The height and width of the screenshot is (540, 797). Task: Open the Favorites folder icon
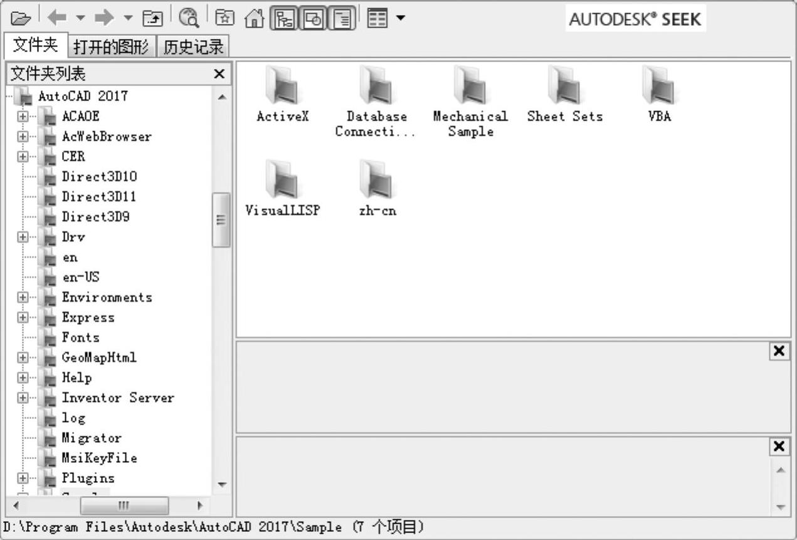tap(223, 18)
